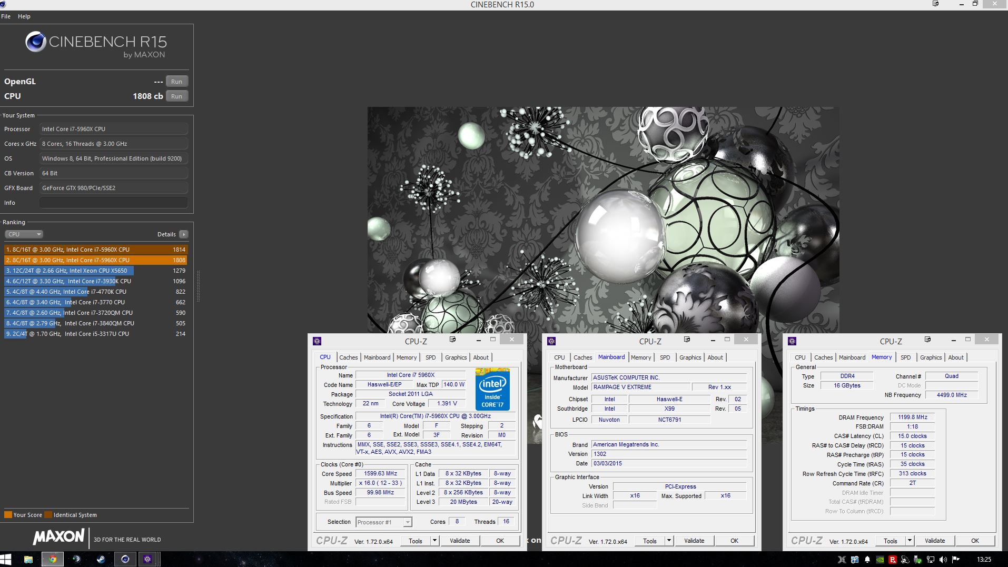This screenshot has width=1008, height=567.
Task: Open Tools dropdown arrow in CPU-Z Memory window
Action: click(x=910, y=541)
